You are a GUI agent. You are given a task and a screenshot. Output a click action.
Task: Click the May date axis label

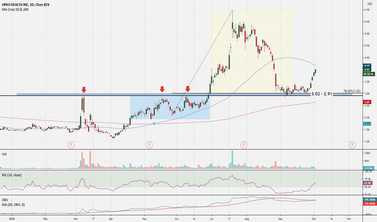144,219
